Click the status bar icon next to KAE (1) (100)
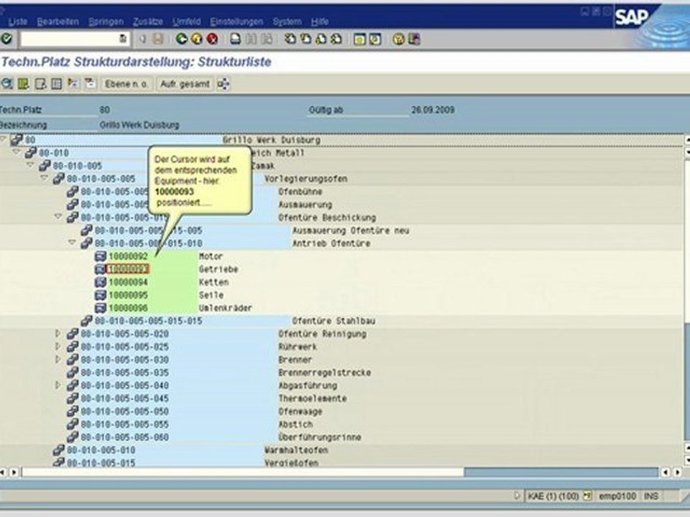690x517 pixels. pos(587,496)
